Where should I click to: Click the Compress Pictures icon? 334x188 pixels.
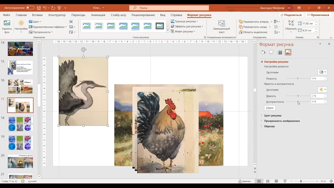click(71, 22)
